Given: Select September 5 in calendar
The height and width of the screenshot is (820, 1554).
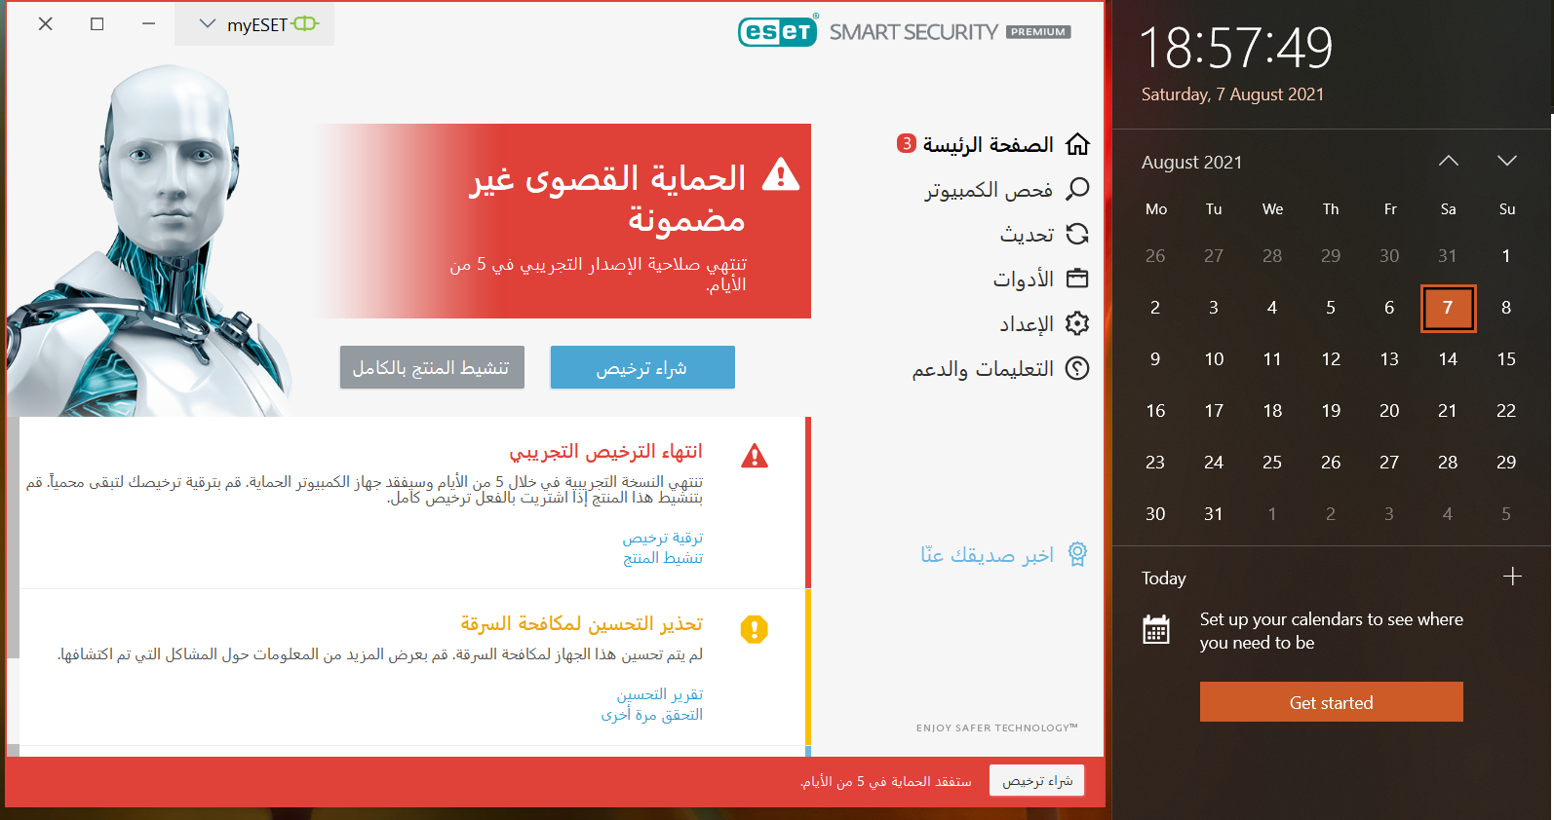Looking at the screenshot, I should pyautogui.click(x=1506, y=514).
